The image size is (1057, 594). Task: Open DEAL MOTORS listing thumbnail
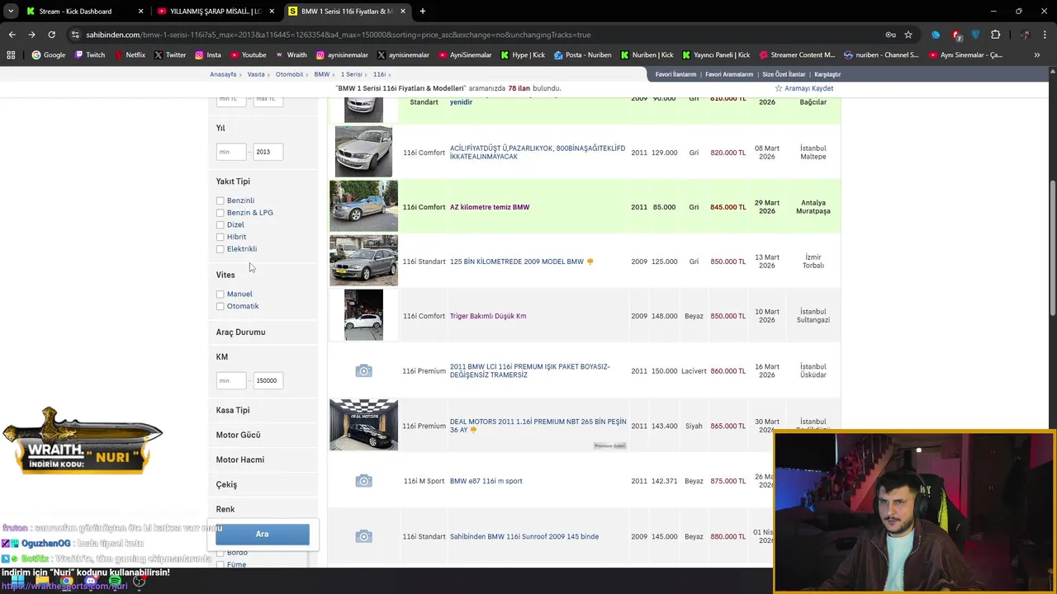pos(363,425)
